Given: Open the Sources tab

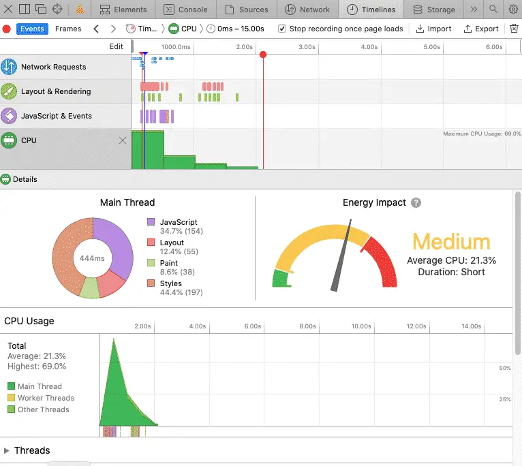Looking at the screenshot, I should (x=247, y=10).
